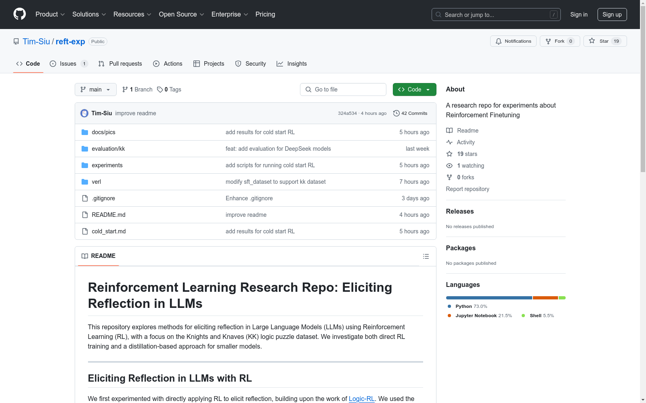
Task: Open the Issues tab
Action: tap(69, 64)
